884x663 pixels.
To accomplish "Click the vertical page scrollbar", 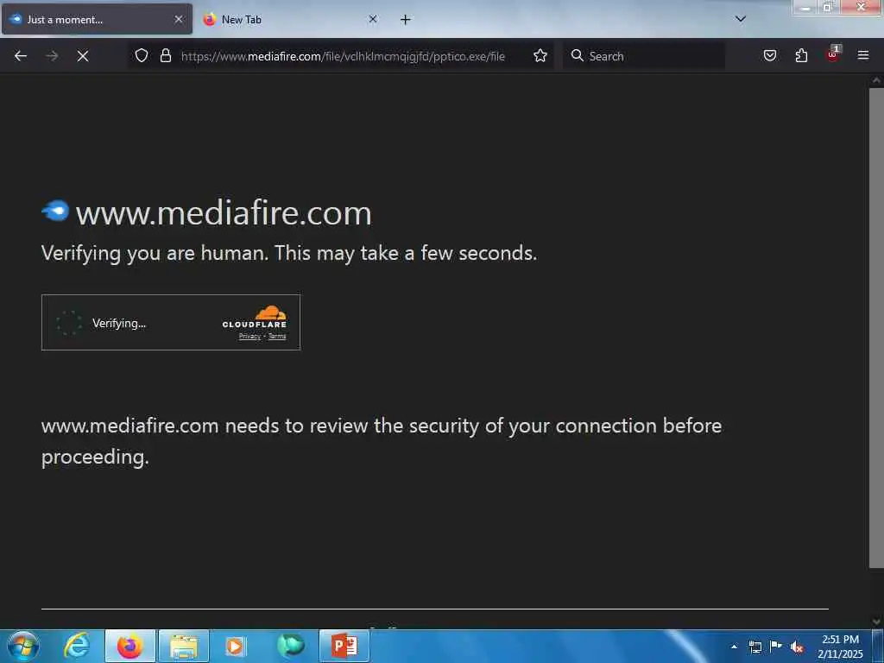I will (876, 327).
